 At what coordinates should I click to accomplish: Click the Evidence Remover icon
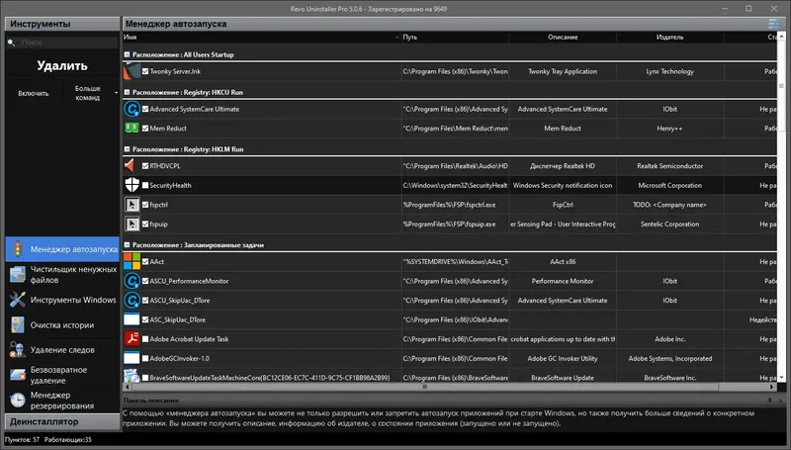coord(18,349)
